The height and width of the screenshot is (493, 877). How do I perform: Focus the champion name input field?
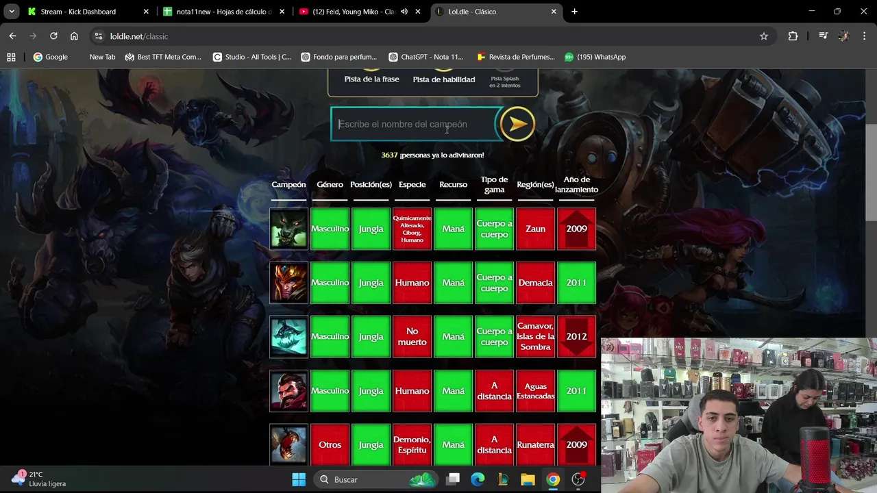415,124
